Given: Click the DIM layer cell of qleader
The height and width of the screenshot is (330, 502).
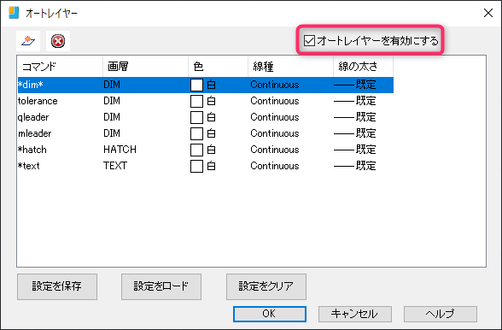Looking at the screenshot, I should 112,117.
